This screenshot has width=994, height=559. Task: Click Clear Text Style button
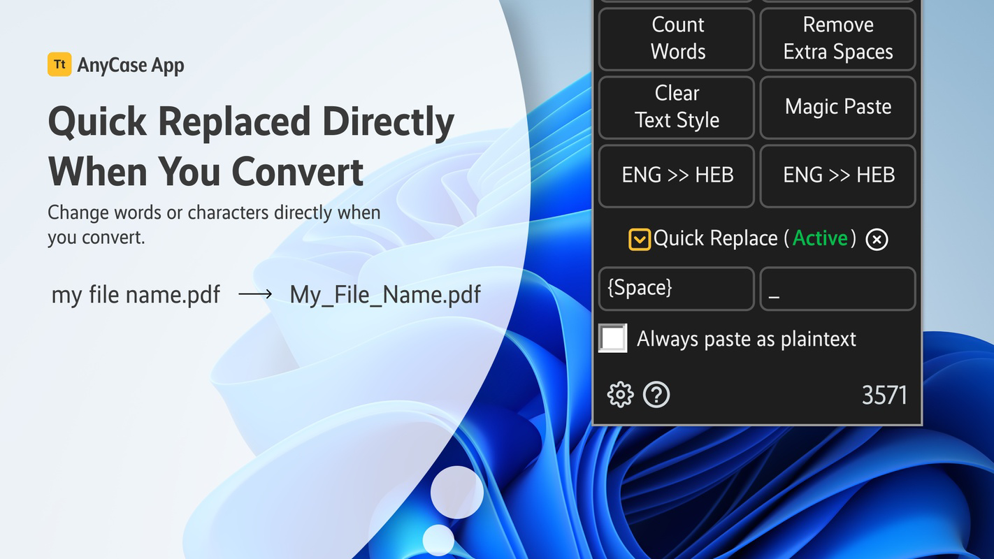(x=677, y=107)
